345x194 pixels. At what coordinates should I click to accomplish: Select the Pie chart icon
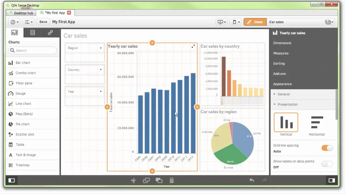click(11, 124)
